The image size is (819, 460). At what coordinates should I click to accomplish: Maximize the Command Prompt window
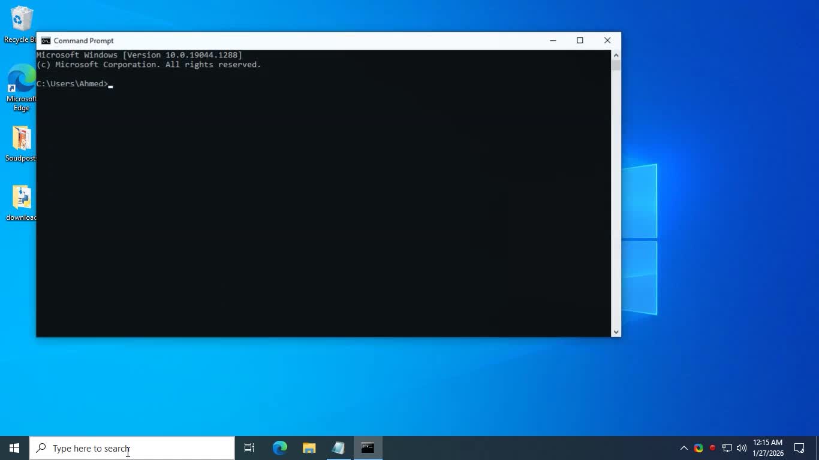[580, 41]
